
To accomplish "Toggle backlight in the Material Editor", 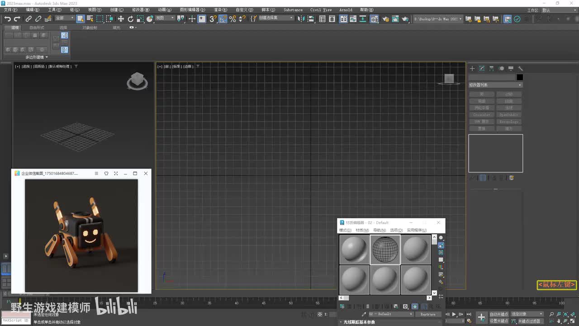I will pyautogui.click(x=441, y=245).
